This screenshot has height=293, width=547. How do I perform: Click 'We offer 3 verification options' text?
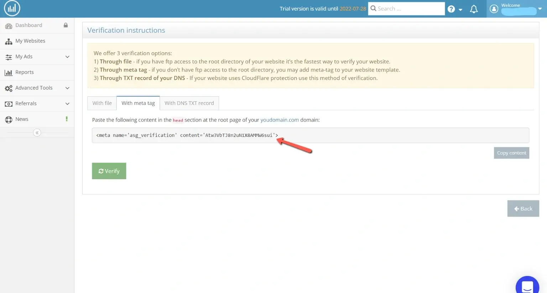pos(133,53)
